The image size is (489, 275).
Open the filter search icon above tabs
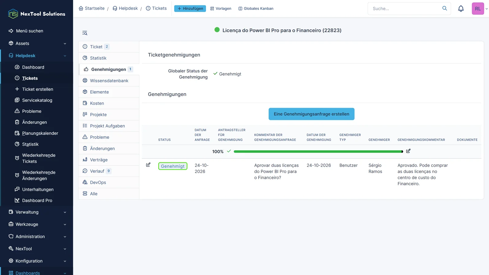tap(85, 33)
